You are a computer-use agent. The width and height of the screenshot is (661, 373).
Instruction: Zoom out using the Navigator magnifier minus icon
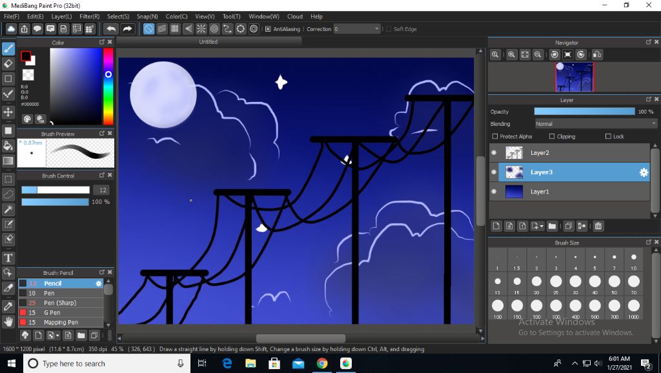[538, 55]
